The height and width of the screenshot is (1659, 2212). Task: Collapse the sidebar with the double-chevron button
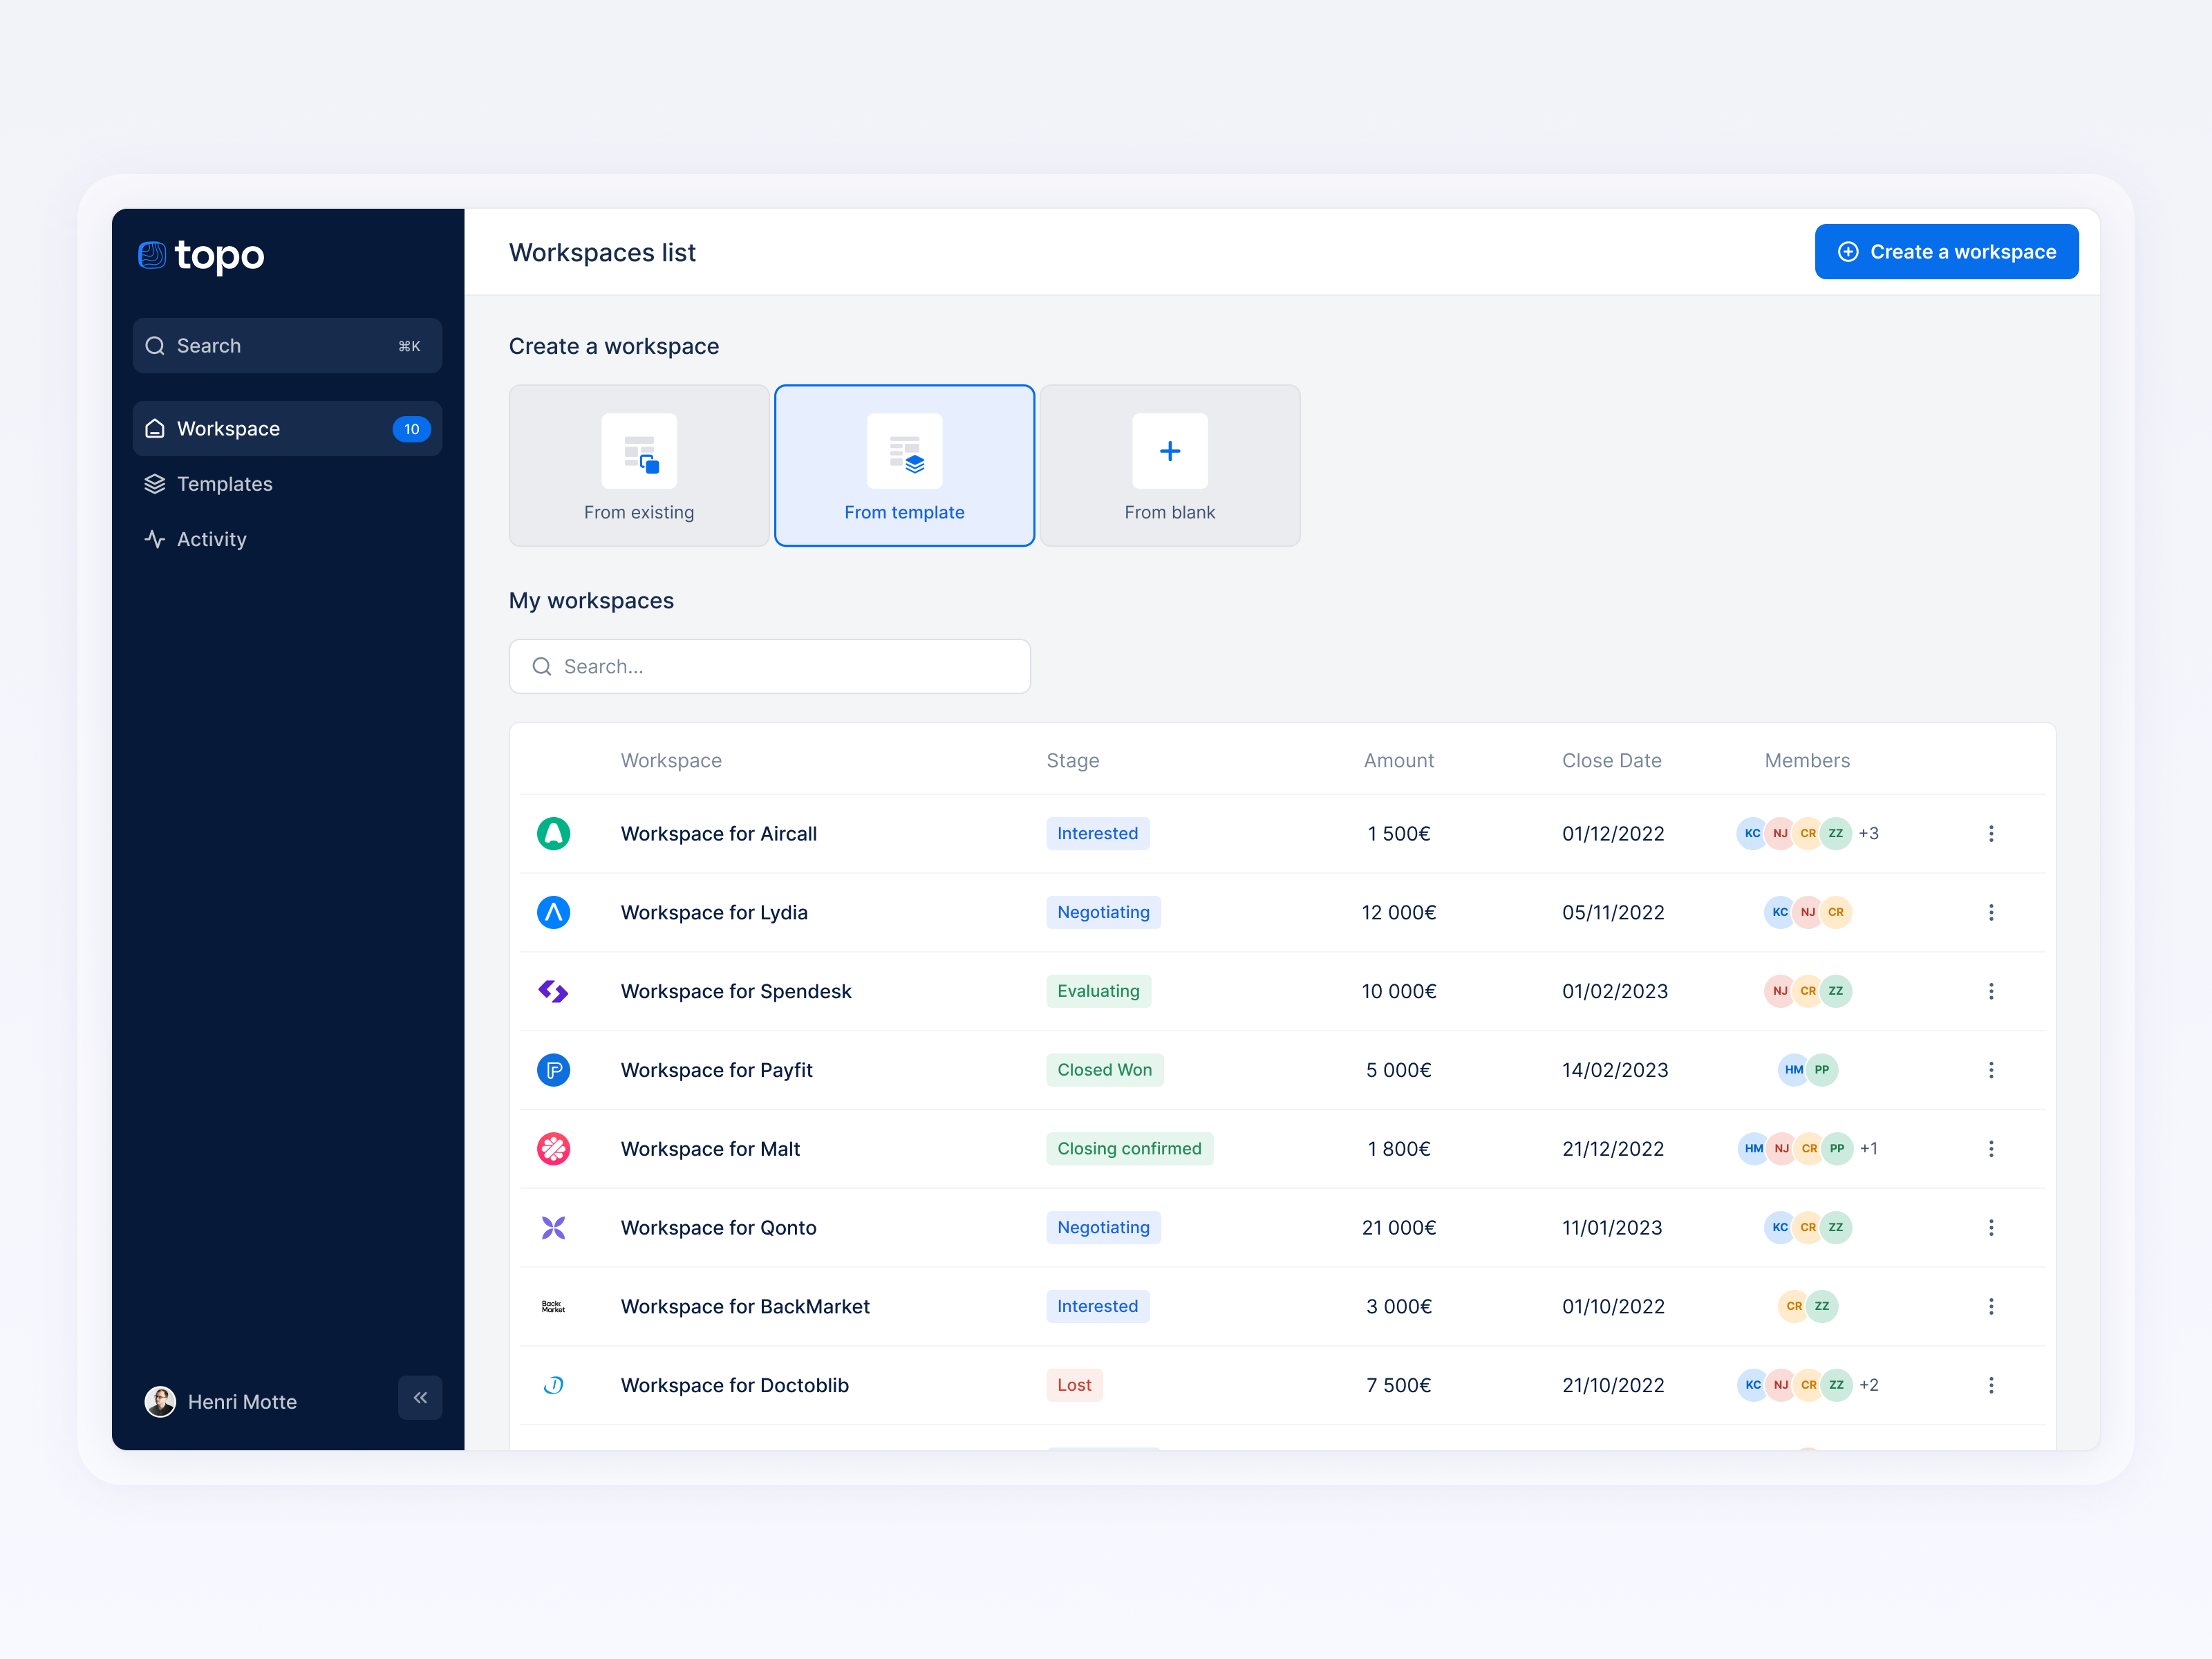[x=420, y=1397]
